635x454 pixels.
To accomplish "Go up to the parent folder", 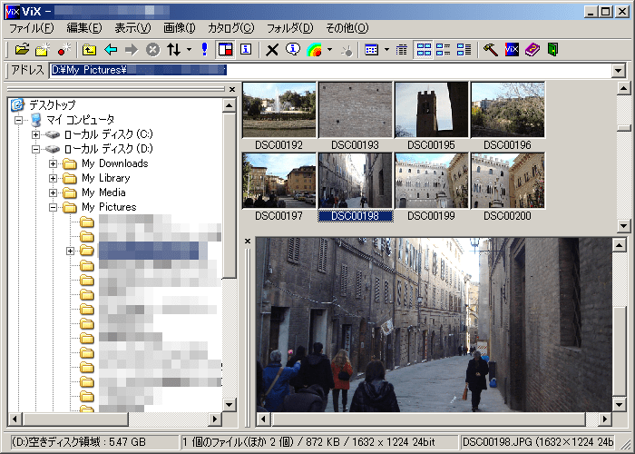I will (x=89, y=50).
